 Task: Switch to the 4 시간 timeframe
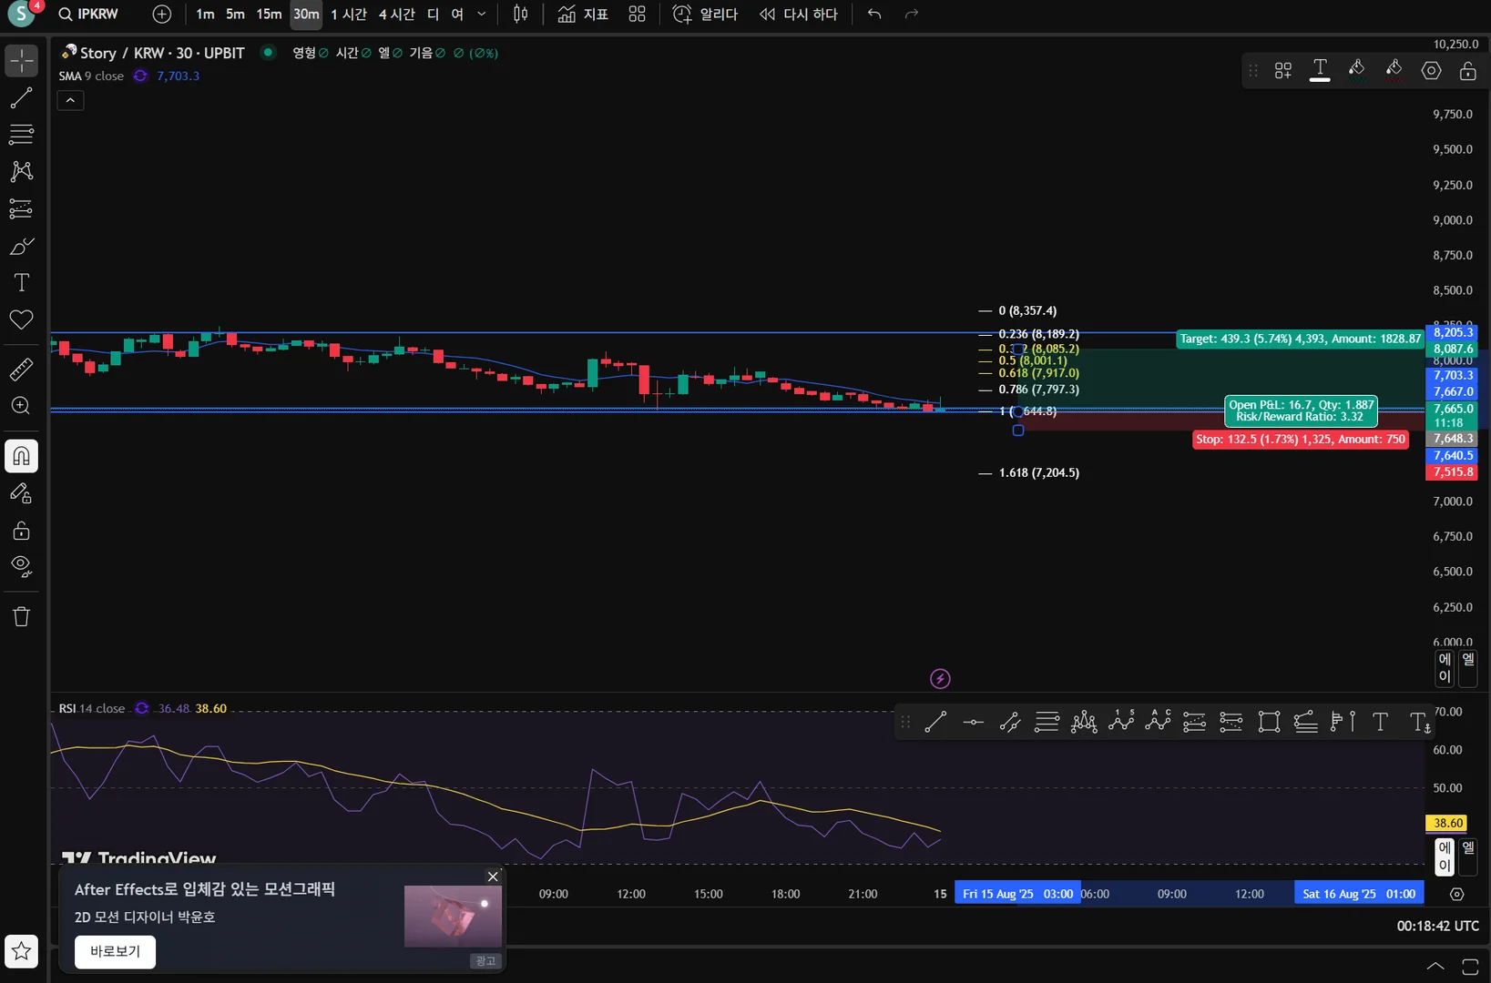coord(396,15)
